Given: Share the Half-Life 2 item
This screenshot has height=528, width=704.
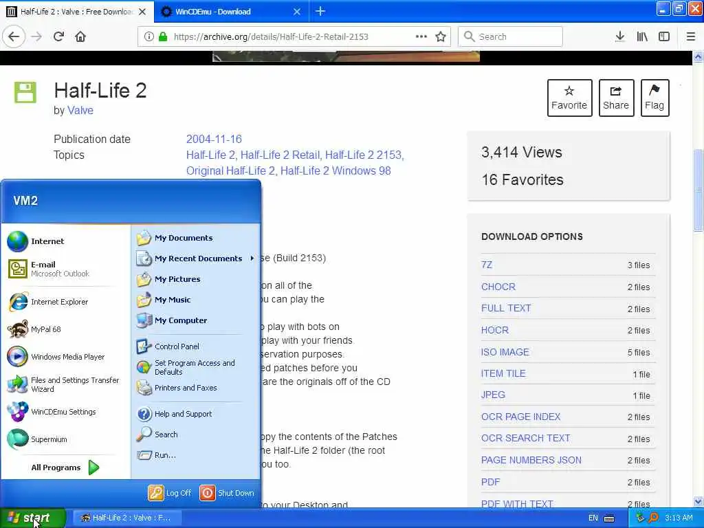Looking at the screenshot, I should click(616, 98).
